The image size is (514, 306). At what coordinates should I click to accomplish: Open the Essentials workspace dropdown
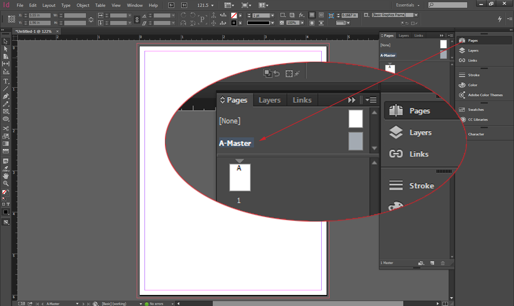coord(407,5)
